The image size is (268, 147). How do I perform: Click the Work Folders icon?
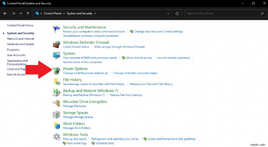(57, 126)
